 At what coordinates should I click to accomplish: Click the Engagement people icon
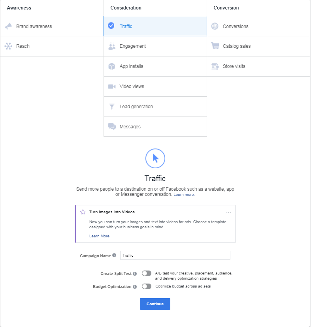[x=112, y=46]
